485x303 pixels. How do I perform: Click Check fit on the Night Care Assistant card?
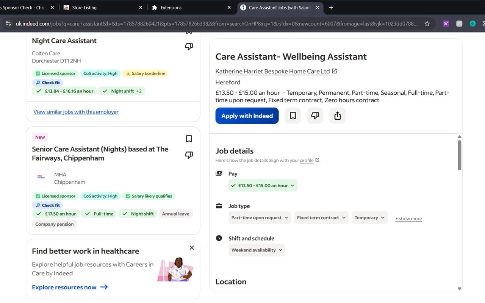point(47,83)
